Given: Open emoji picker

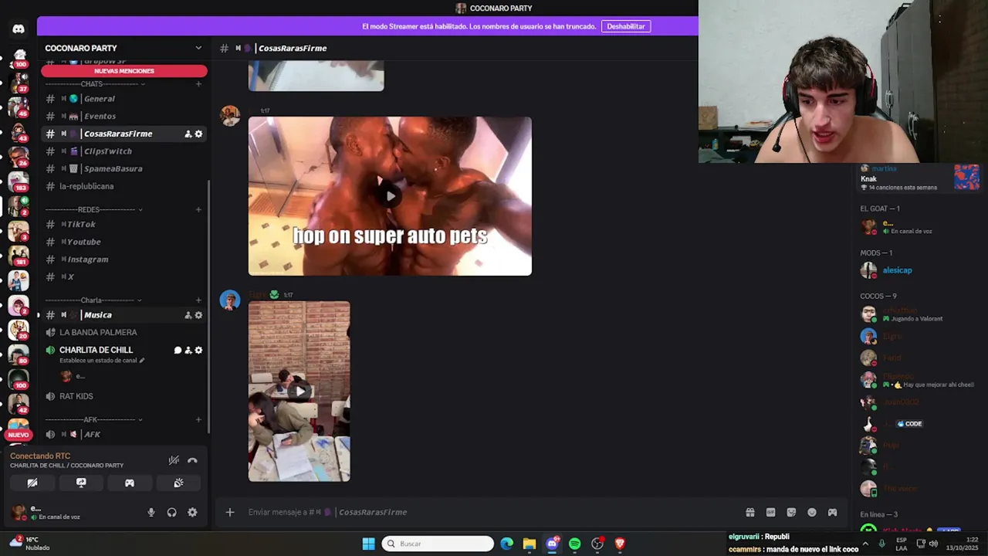Looking at the screenshot, I should (812, 512).
